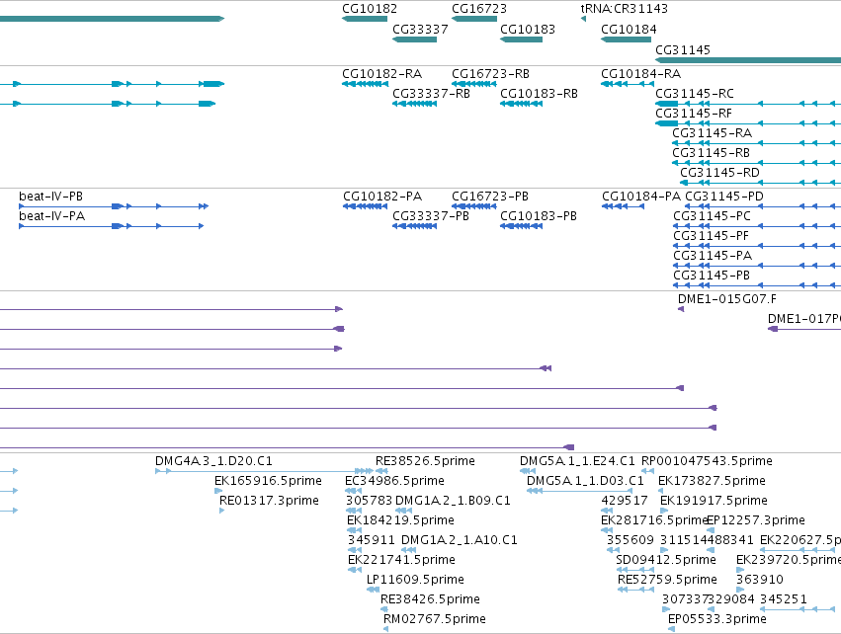Open EST EK239720.5prime
The image size is (841, 634).
789,561
